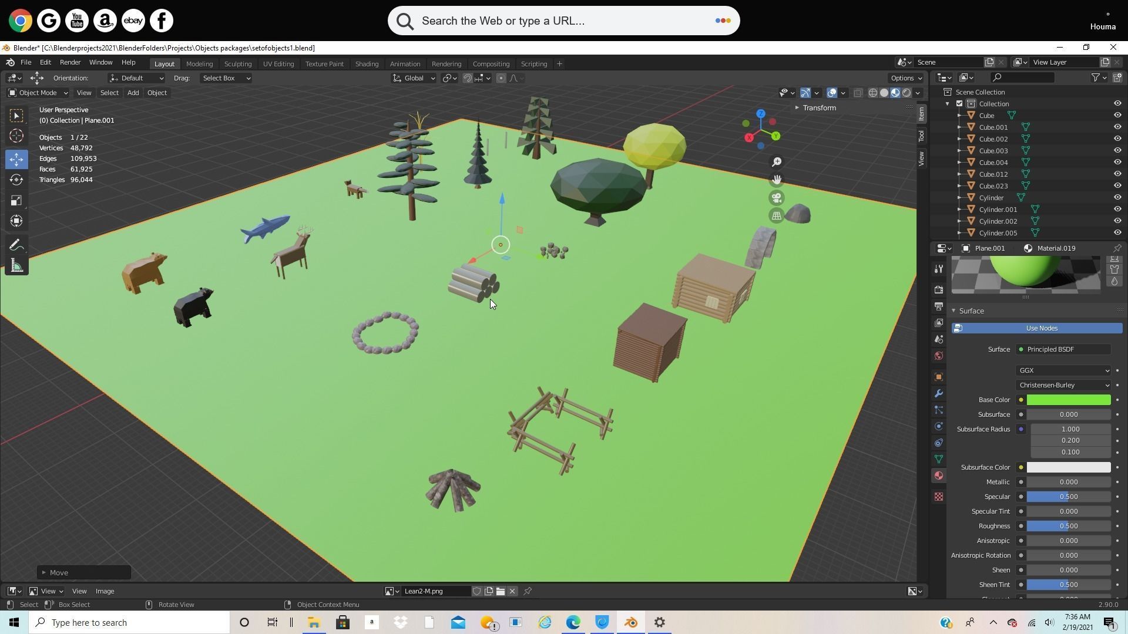This screenshot has height=634, width=1128.
Task: Open the Add menu in the 3D viewport
Action: point(133,92)
